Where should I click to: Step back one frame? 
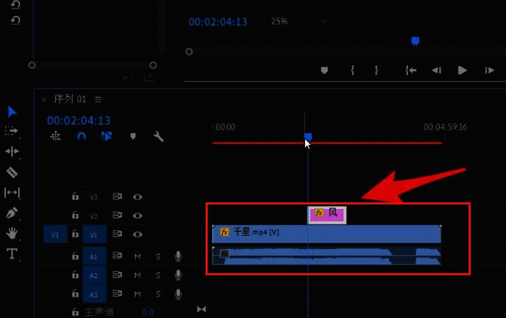click(437, 70)
